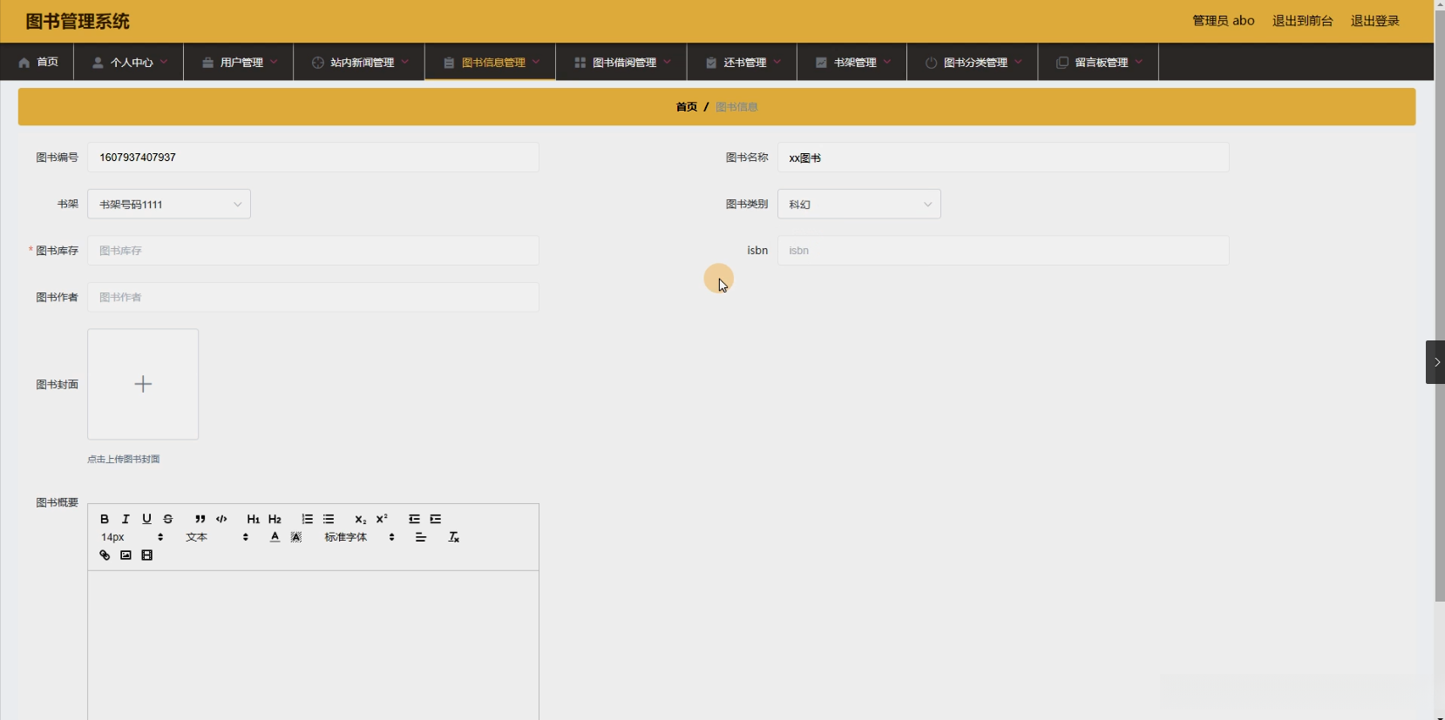This screenshot has width=1445, height=720.
Task: Open the 书架 select dropdown
Action: [x=169, y=204]
